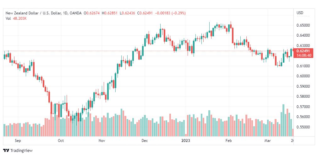
Task: Click the open value O0.62674
Action: [x=92, y=13]
